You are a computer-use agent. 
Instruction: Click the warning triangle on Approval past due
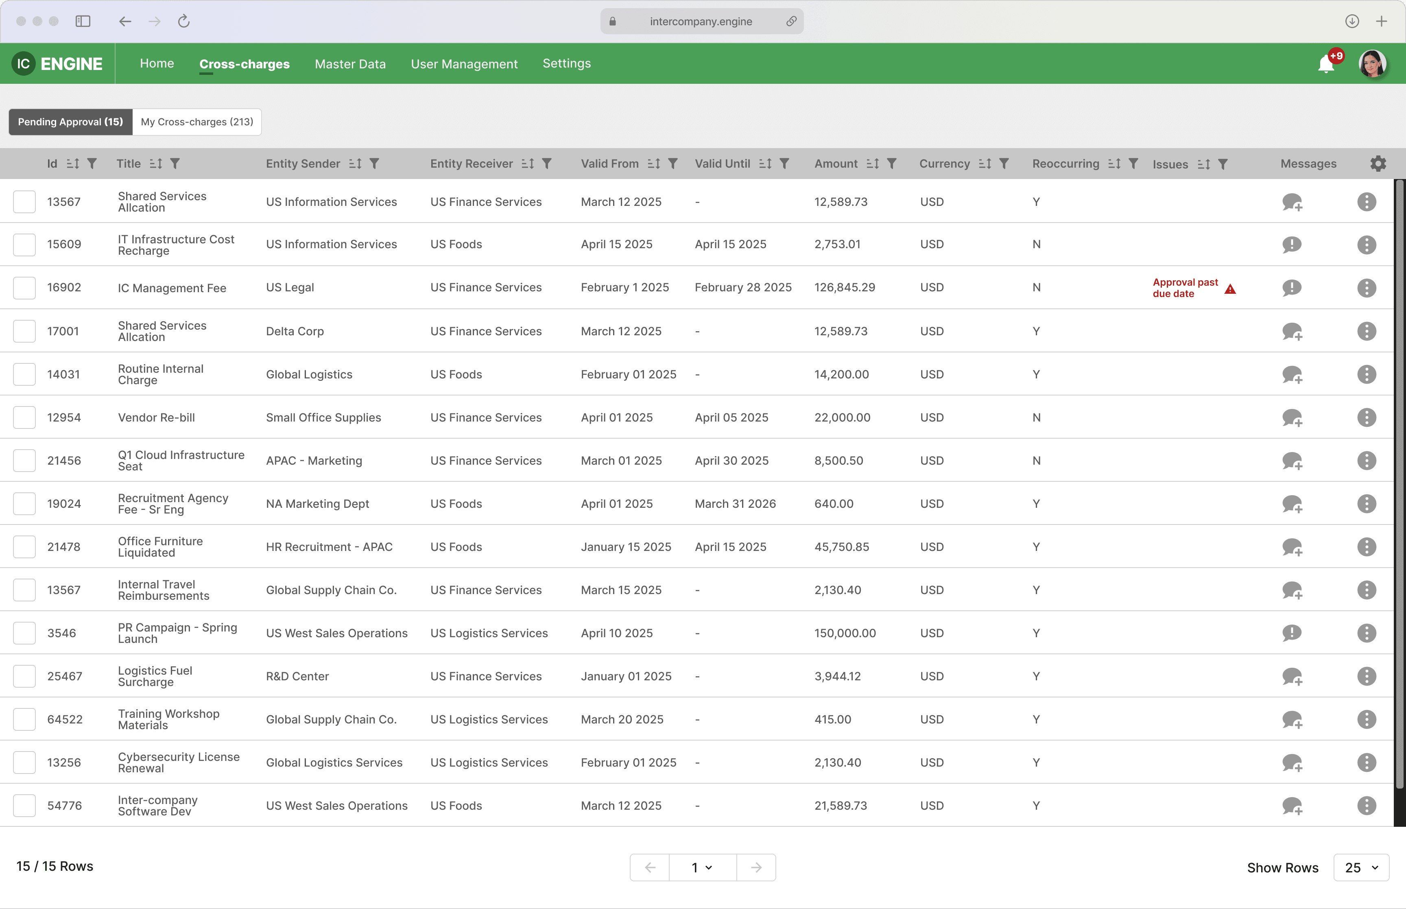(x=1229, y=288)
